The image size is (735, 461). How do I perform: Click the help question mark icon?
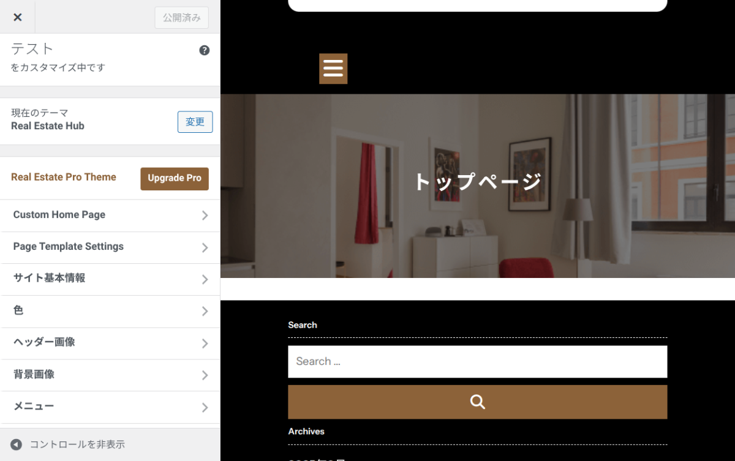(204, 50)
